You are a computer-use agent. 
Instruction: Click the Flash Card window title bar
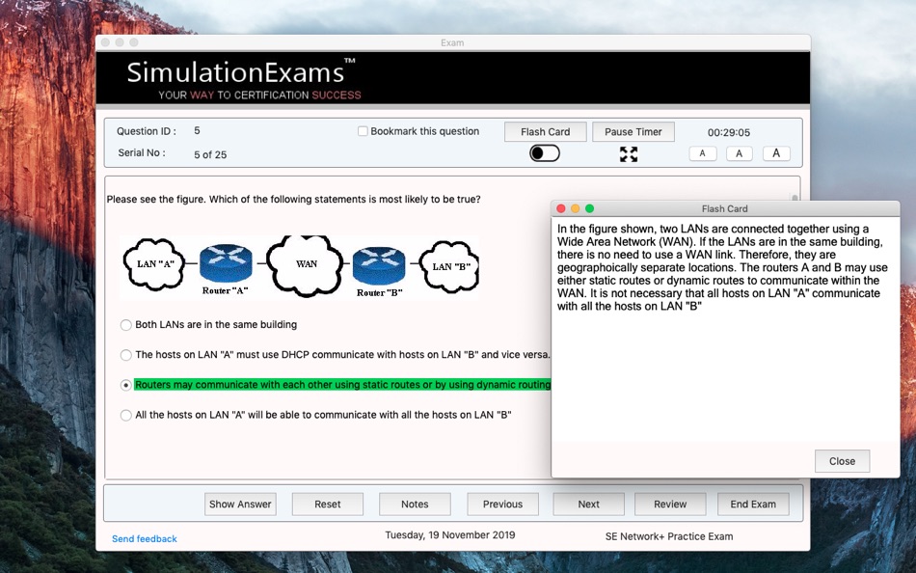tap(725, 208)
